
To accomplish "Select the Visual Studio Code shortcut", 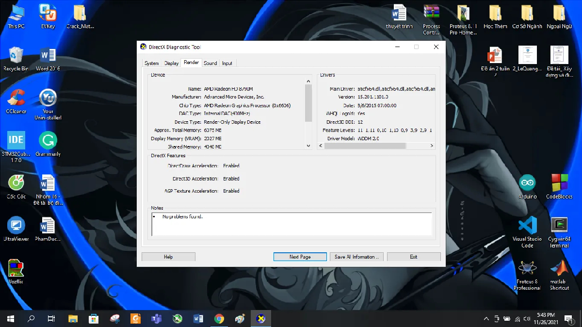I will point(527,232).
